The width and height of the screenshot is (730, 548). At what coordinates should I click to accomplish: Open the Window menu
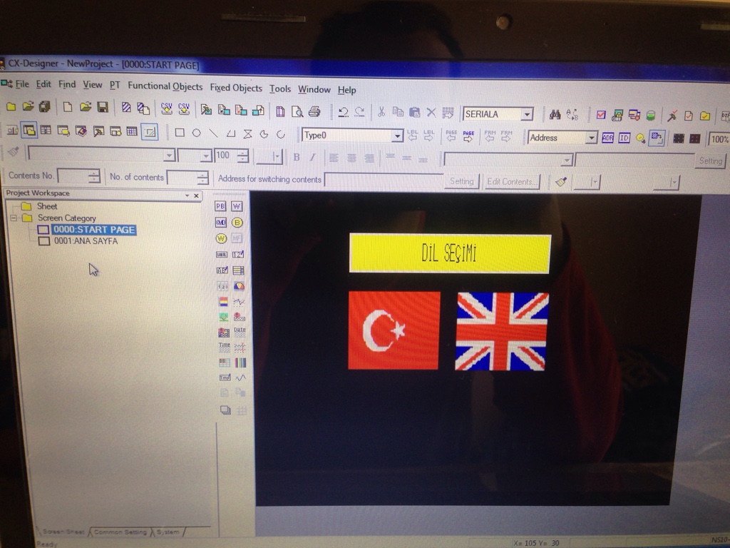coord(314,89)
